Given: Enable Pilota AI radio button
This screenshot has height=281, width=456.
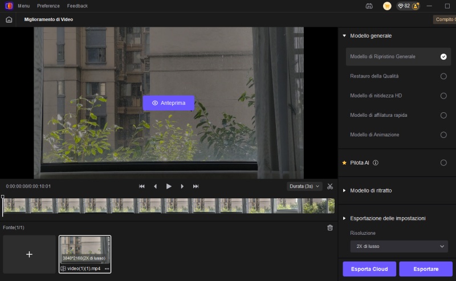Looking at the screenshot, I should click(443, 162).
